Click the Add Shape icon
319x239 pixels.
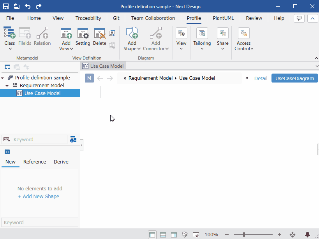(132, 33)
